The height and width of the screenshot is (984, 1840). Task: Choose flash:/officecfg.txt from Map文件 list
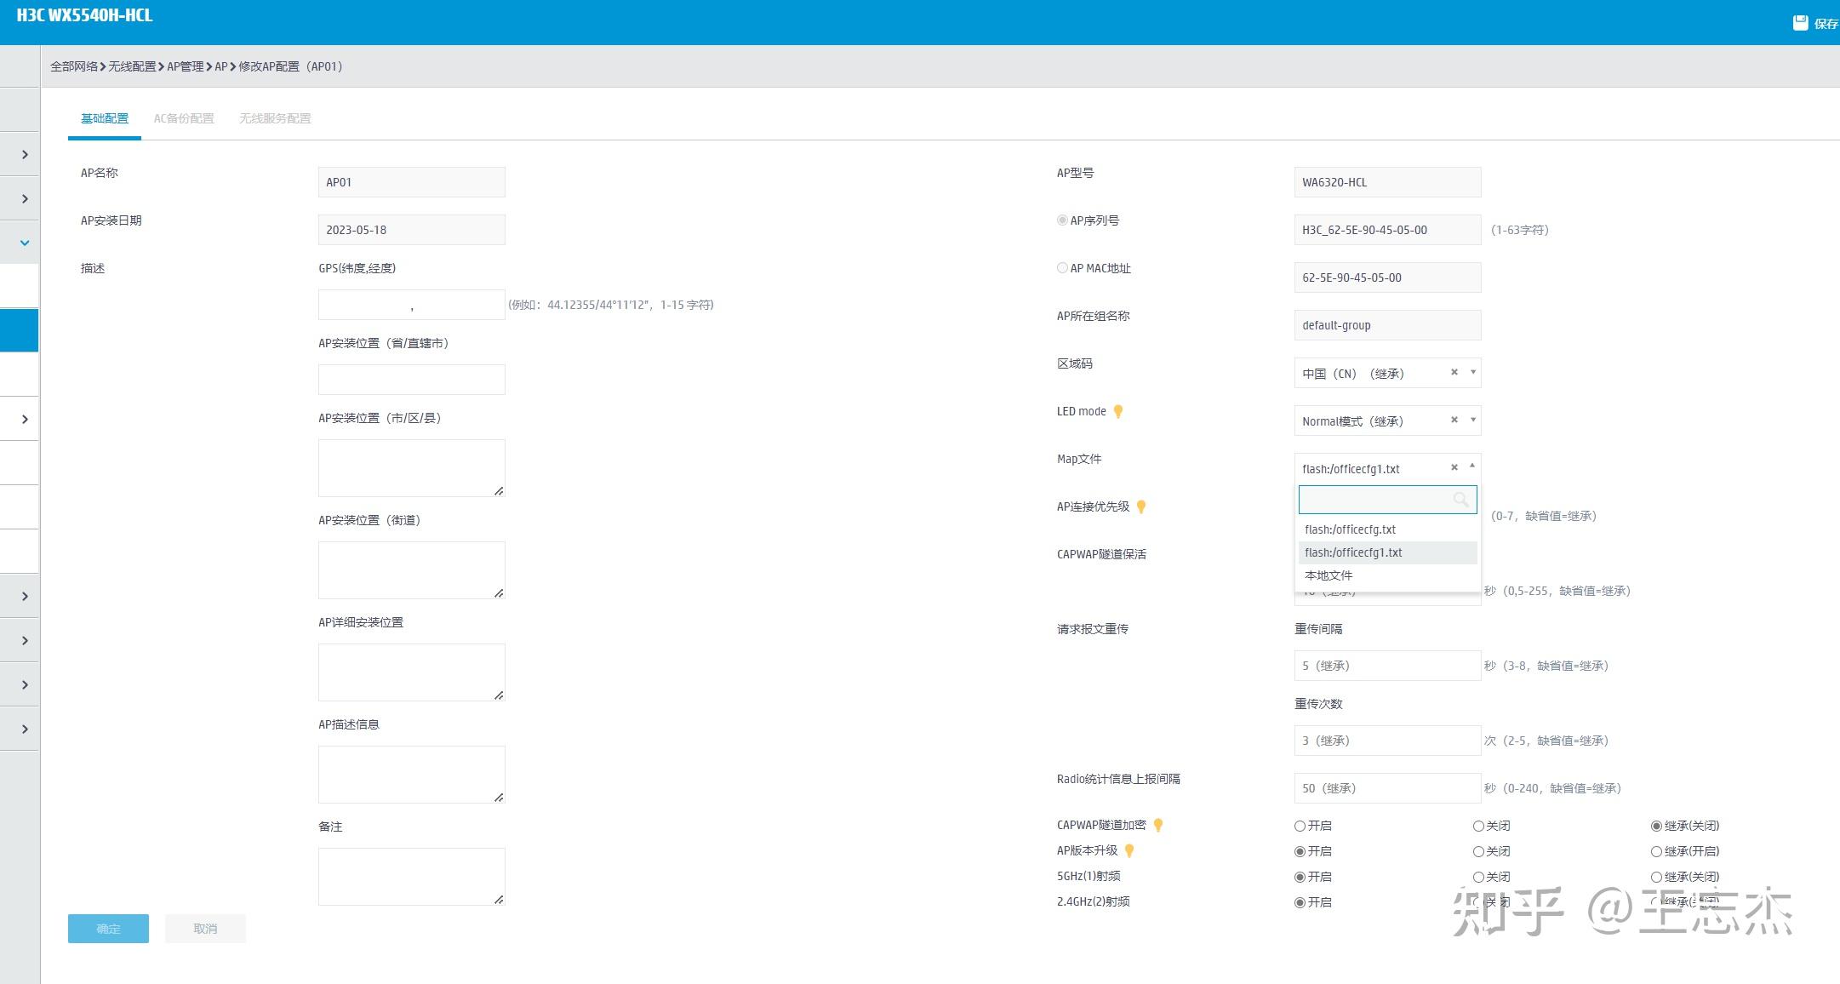click(x=1350, y=529)
